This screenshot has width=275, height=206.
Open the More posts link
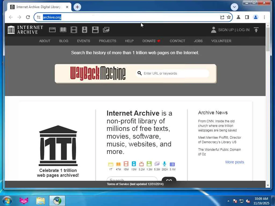(x=234, y=162)
